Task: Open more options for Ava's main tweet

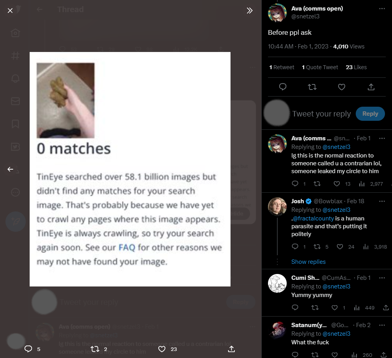Action: (x=382, y=9)
